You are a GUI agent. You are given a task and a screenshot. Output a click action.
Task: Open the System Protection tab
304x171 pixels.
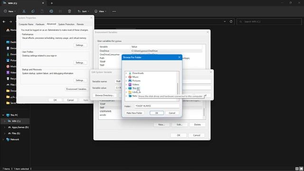[66, 24]
